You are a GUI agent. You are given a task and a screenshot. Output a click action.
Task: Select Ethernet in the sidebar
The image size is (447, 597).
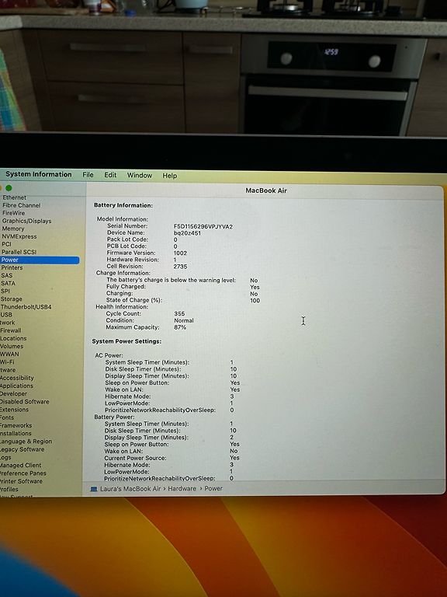15,197
